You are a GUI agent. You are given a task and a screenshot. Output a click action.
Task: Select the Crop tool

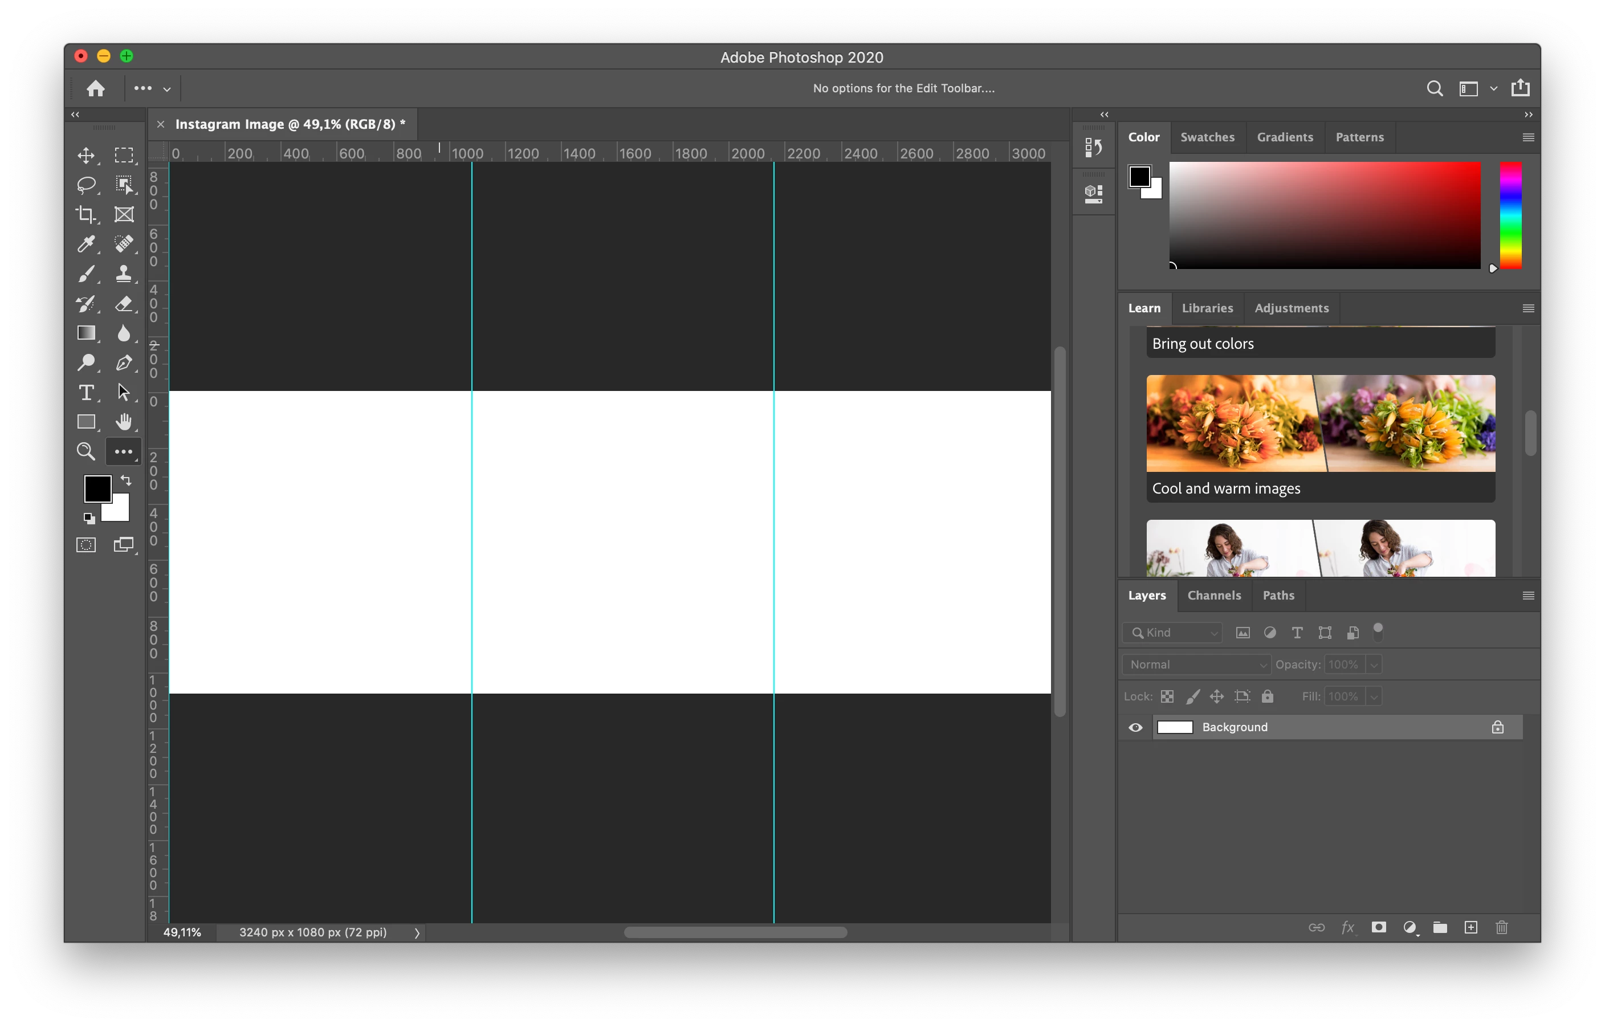[85, 214]
